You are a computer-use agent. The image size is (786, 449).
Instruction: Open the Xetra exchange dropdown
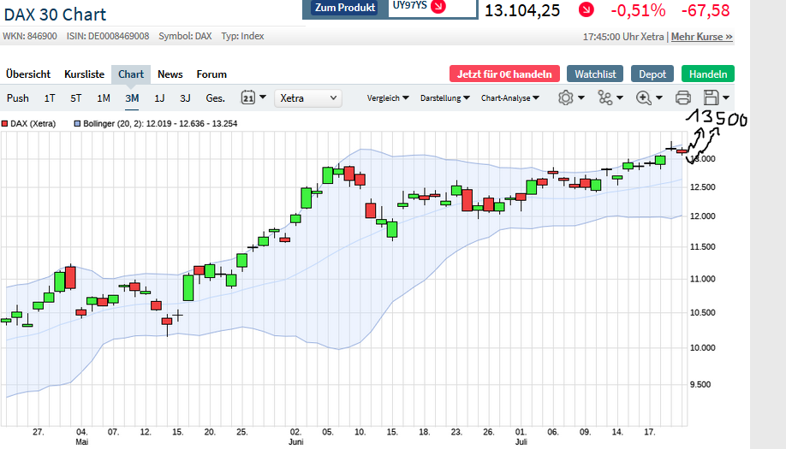(308, 98)
